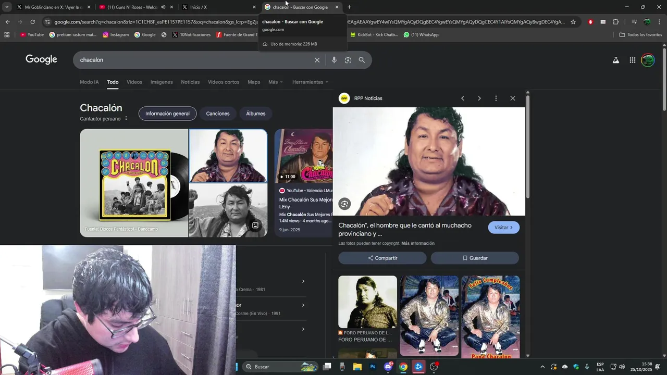Click the Guardar button
This screenshot has width=667, height=375.
(x=475, y=258)
